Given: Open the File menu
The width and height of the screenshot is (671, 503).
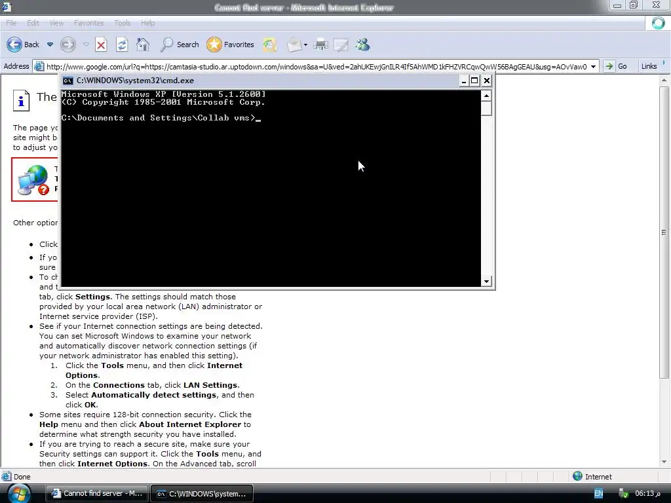Looking at the screenshot, I should click(11, 23).
